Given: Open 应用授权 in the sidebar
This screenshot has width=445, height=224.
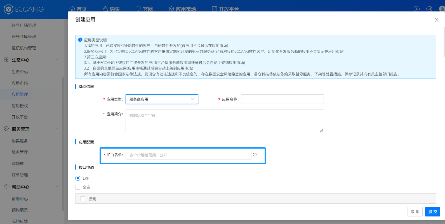Looking at the screenshot, I should click(x=20, y=106).
